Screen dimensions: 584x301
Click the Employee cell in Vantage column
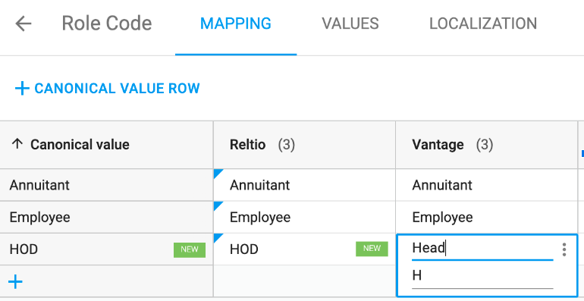[486, 217]
